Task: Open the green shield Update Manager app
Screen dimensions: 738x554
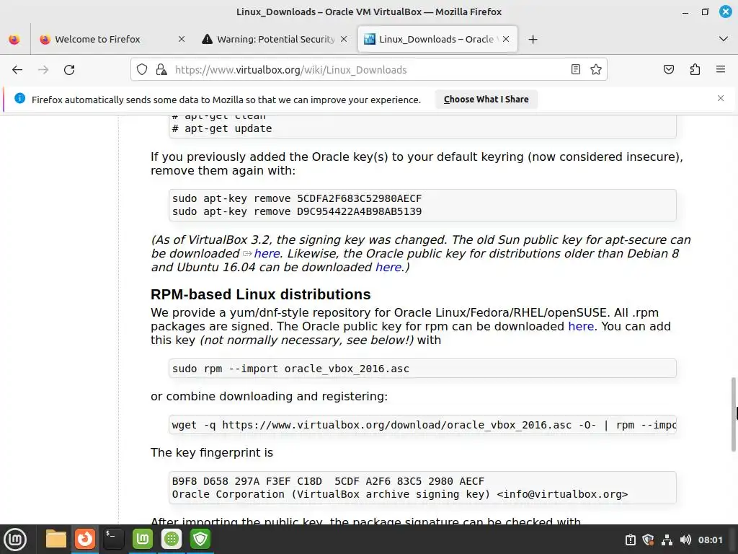Action: click(200, 539)
